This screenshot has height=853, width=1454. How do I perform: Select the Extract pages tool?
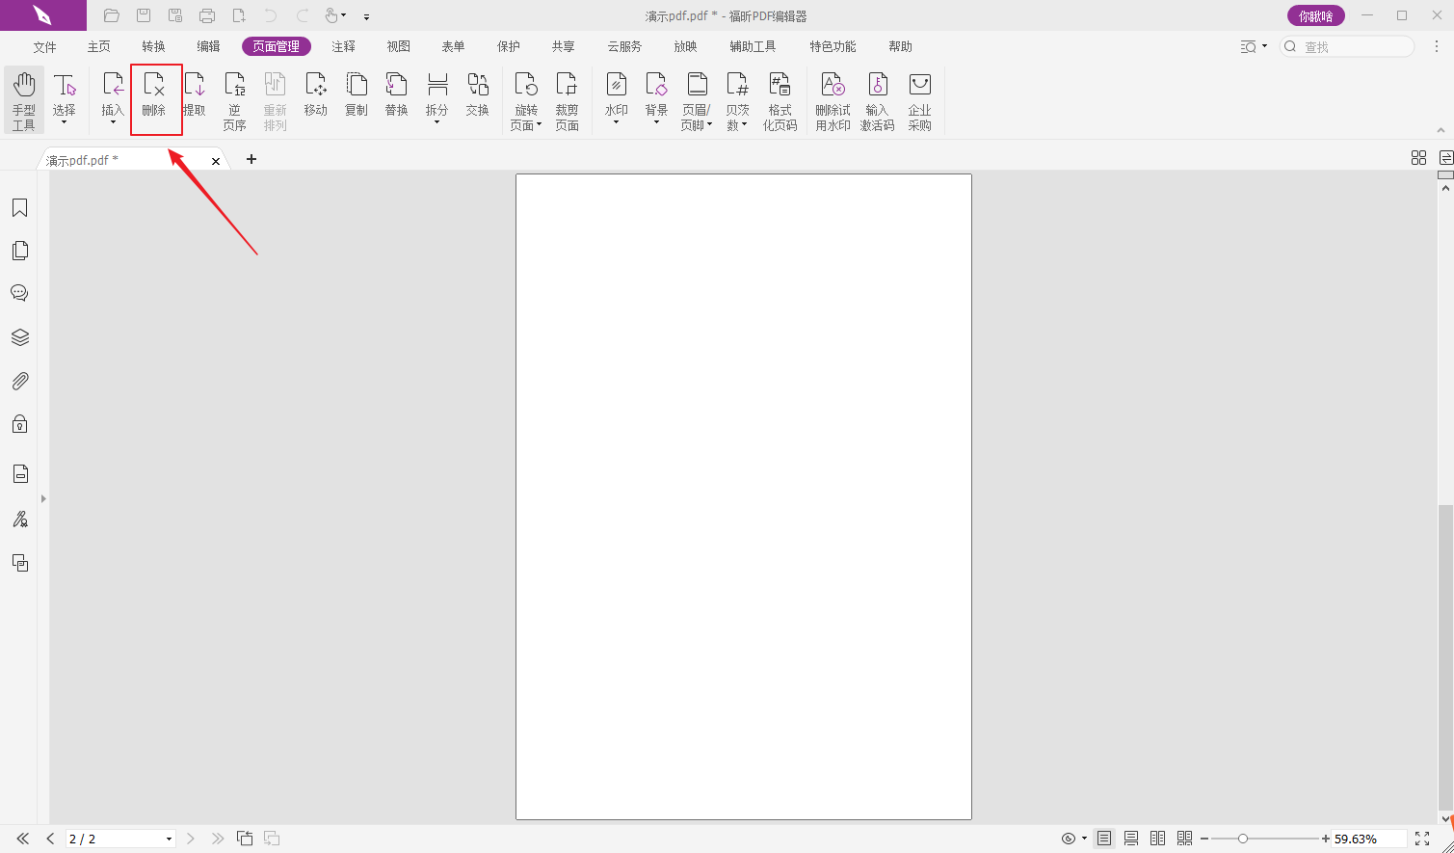pos(195,96)
